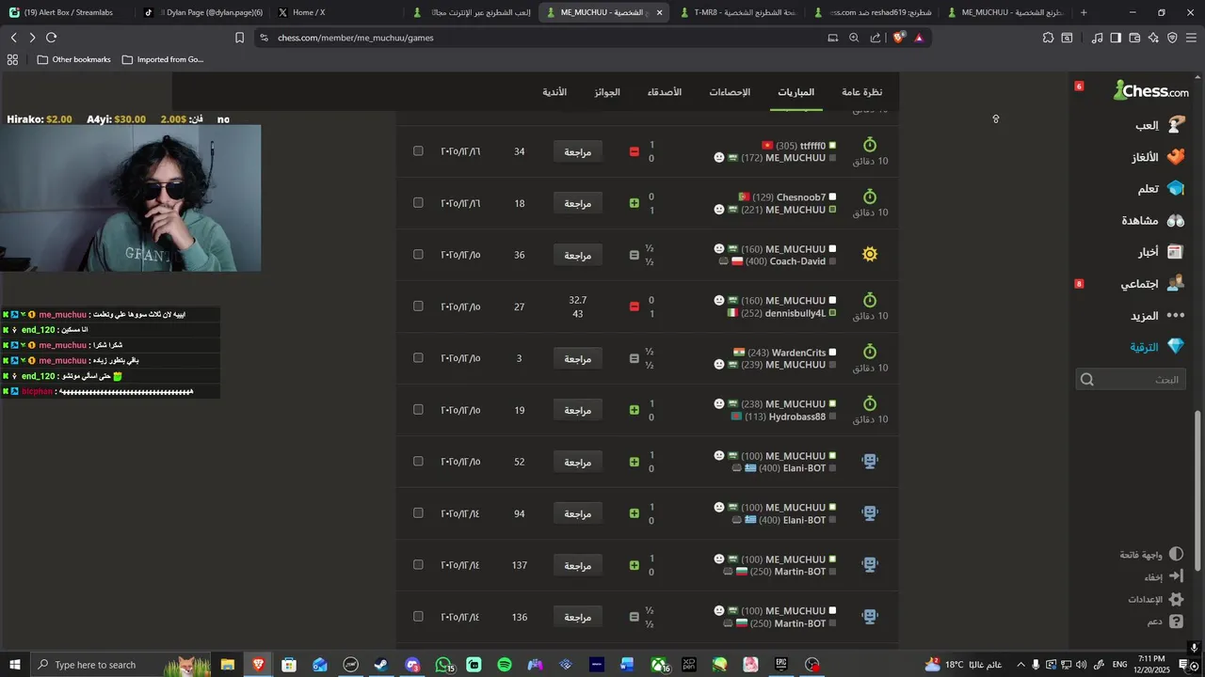Tick the checkbox for the WardenCrits game
The image size is (1205, 677).
418,357
